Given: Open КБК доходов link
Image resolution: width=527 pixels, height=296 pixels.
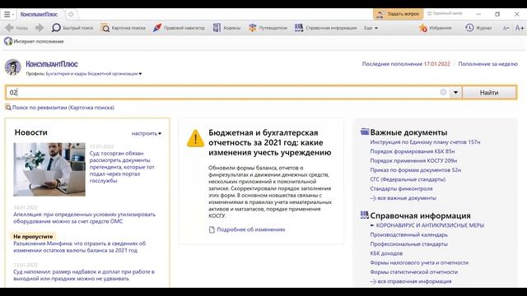Looking at the screenshot, I should [386, 253].
